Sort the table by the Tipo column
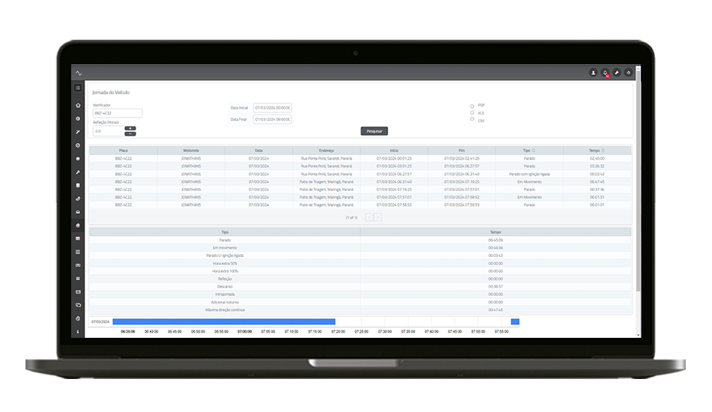 coord(535,151)
